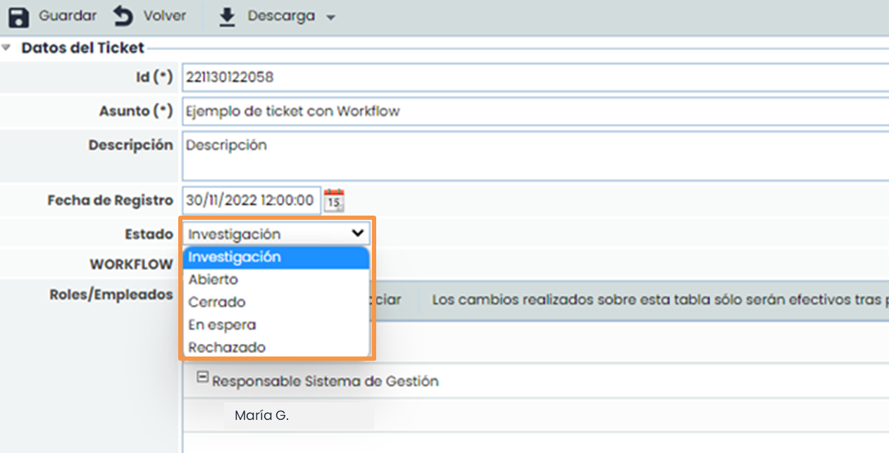Collapse the Responsable Sistema de Gestión group

click(202, 376)
